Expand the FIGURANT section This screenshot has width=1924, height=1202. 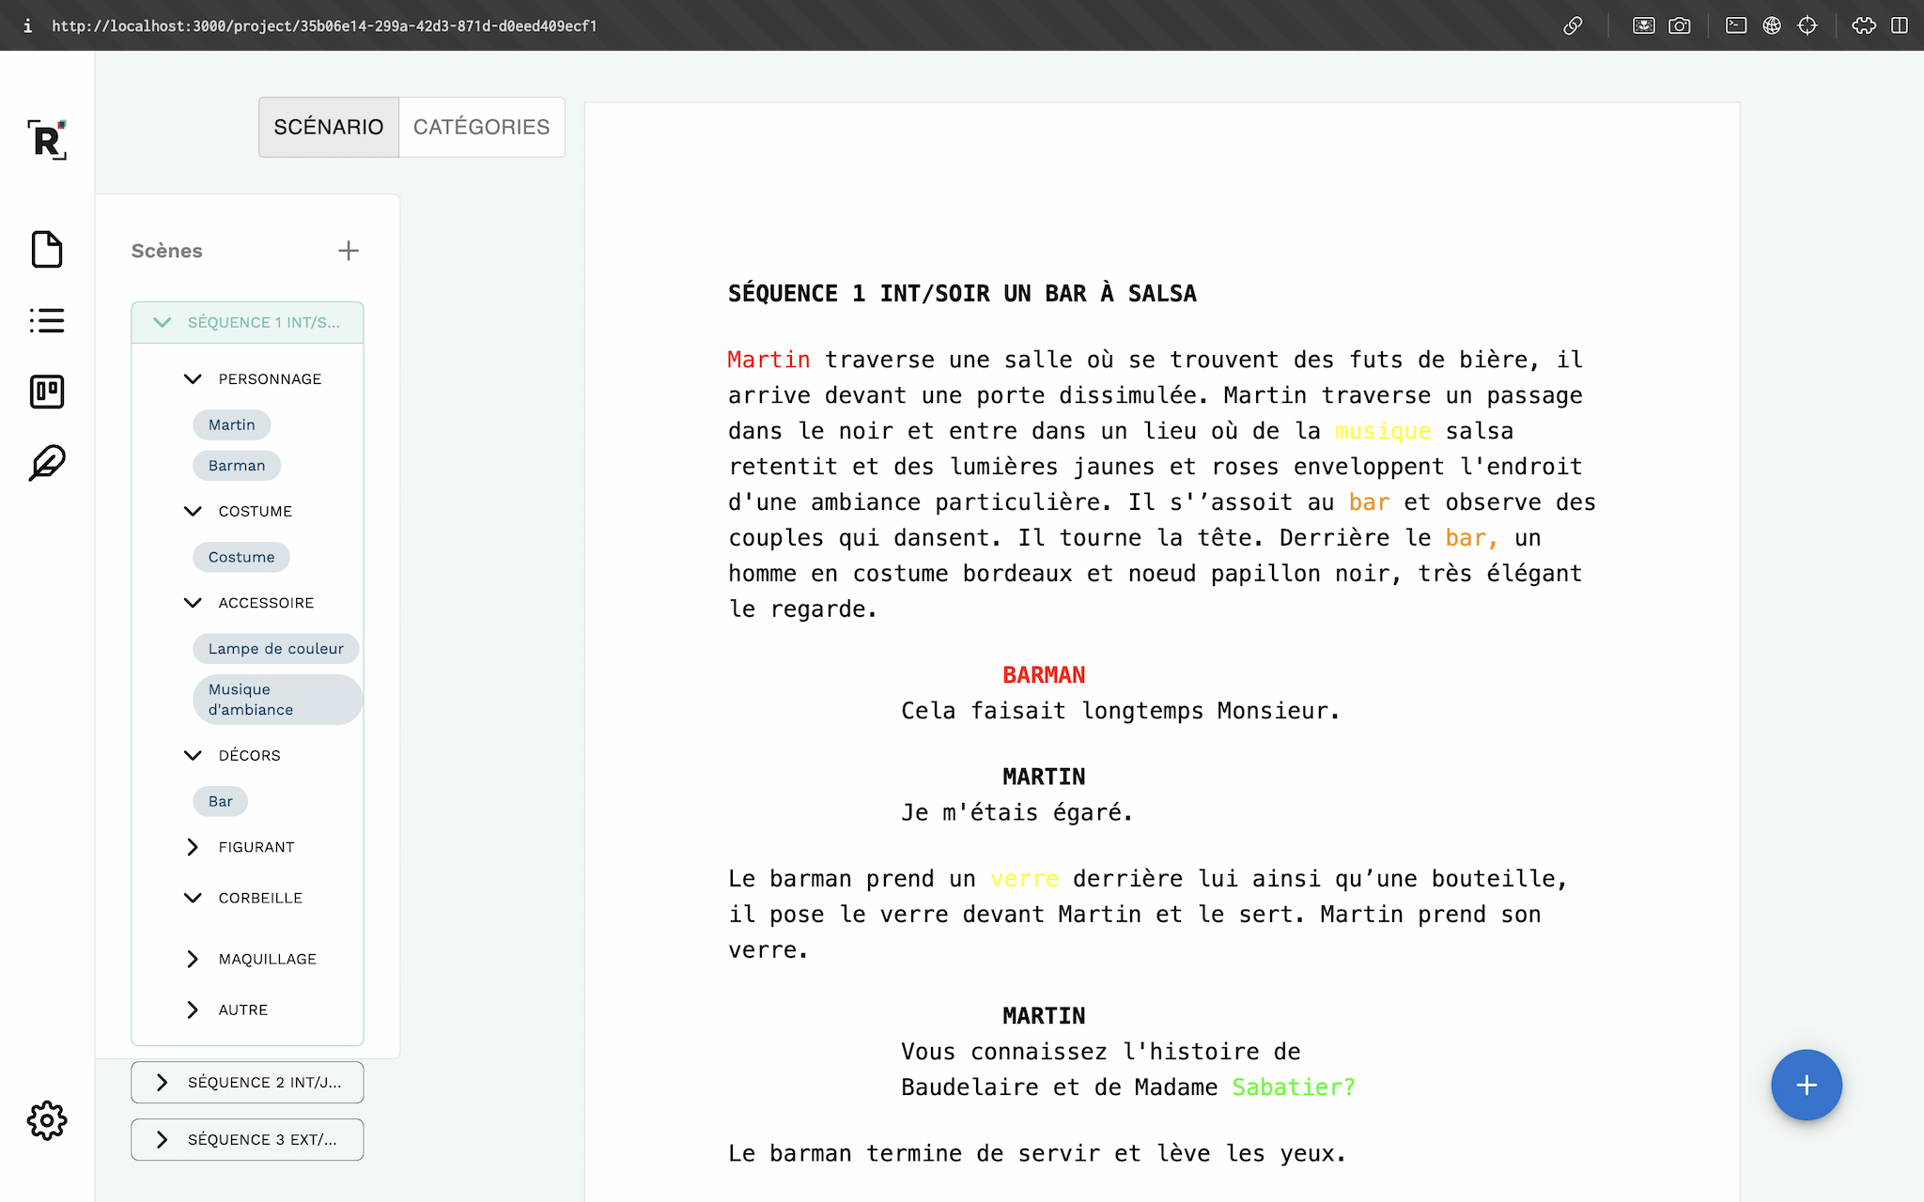[193, 846]
